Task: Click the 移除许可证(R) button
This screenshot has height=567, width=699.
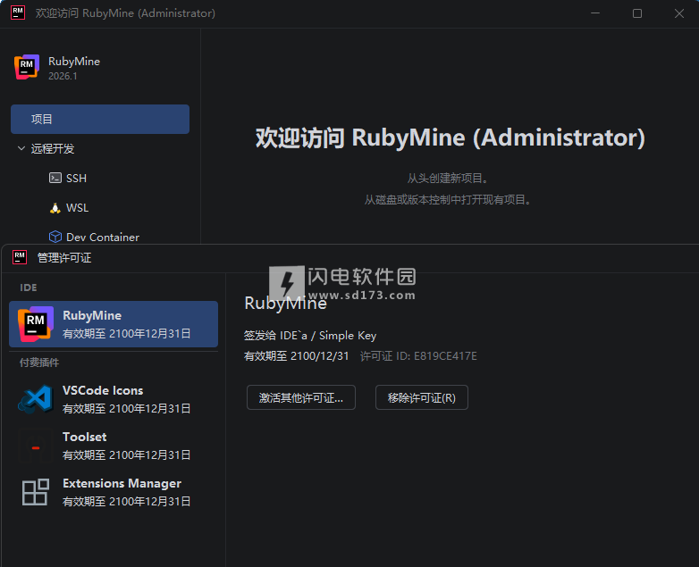Action: pyautogui.click(x=421, y=398)
